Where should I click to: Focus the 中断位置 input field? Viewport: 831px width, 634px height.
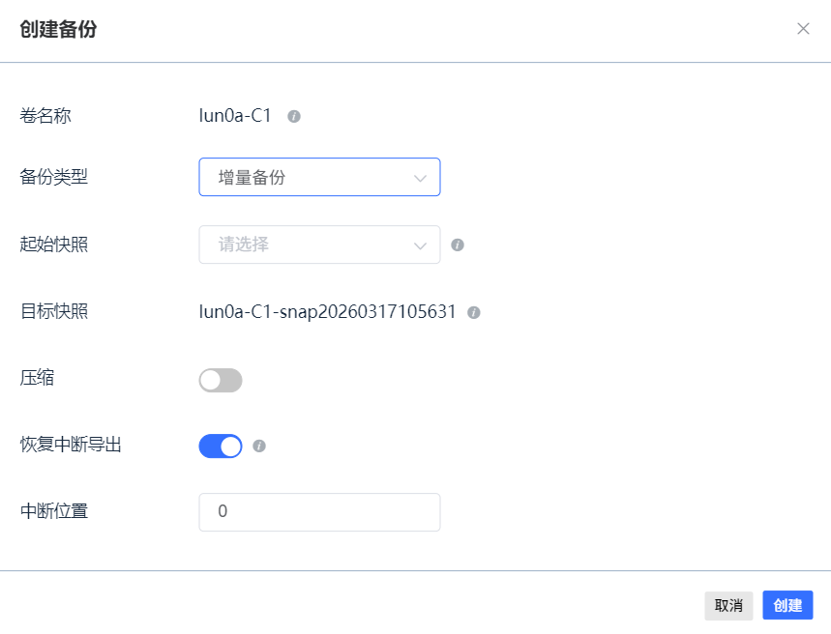(x=319, y=512)
